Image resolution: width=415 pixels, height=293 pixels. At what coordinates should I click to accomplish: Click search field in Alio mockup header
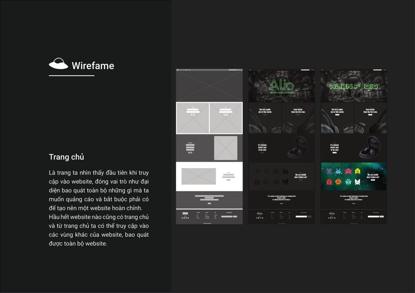click(305, 70)
